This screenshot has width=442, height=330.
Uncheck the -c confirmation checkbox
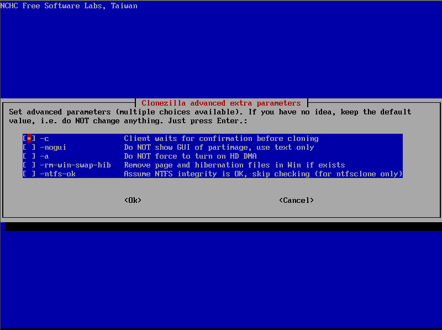(x=29, y=139)
